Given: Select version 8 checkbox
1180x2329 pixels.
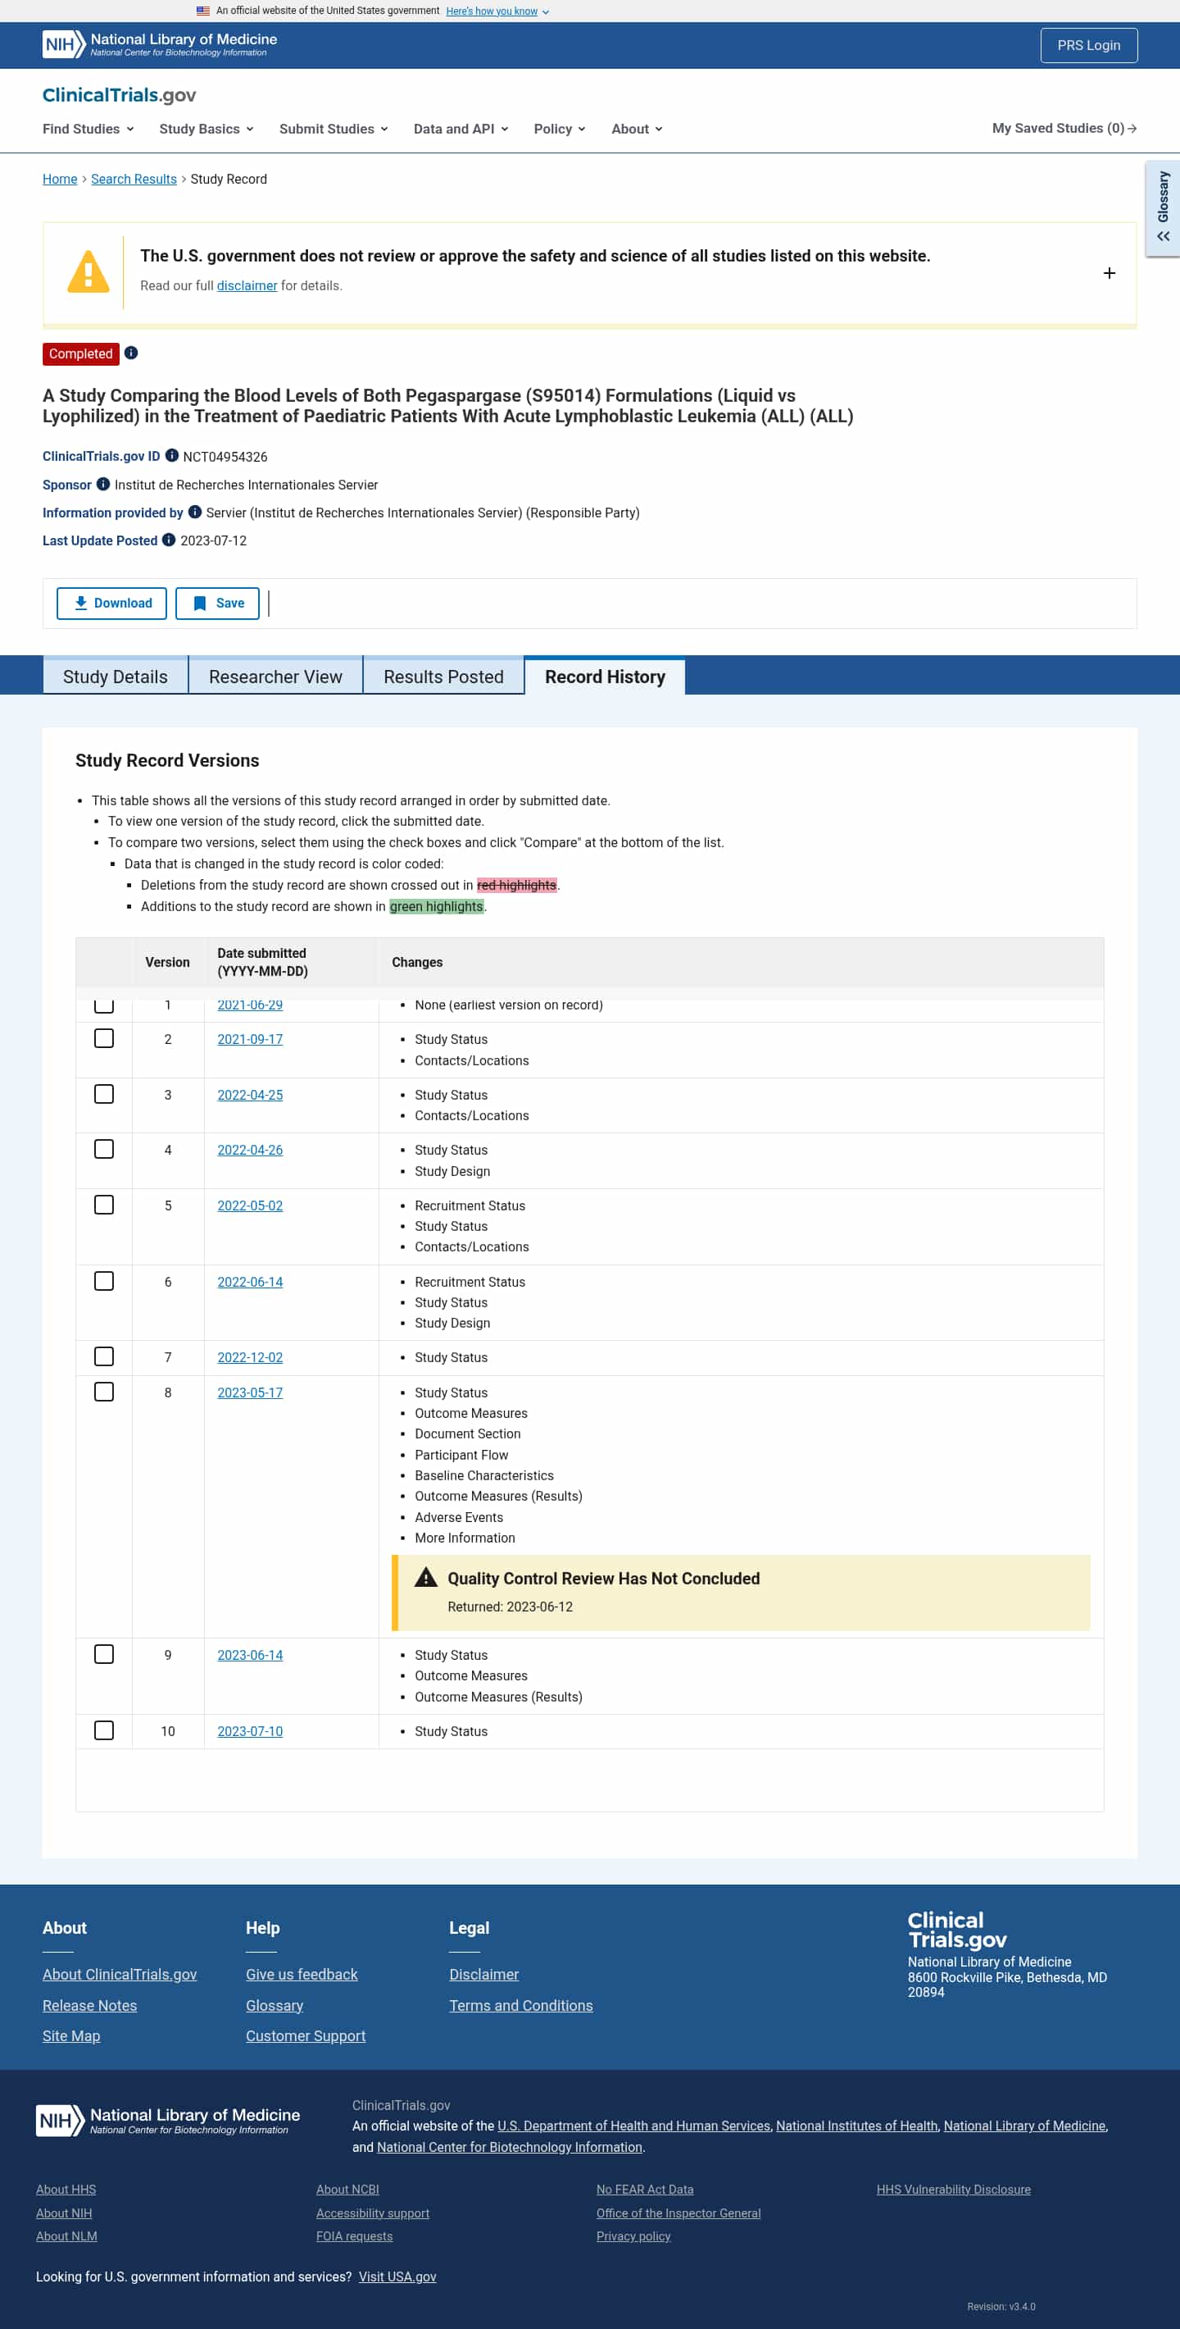Looking at the screenshot, I should pos(104,1392).
